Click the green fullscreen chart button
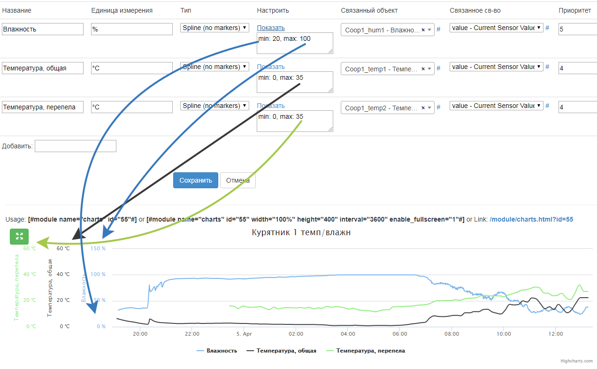 tap(19, 236)
